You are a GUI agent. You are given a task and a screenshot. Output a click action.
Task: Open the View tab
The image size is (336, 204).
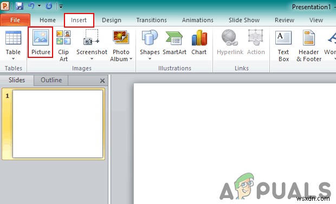tap(316, 20)
